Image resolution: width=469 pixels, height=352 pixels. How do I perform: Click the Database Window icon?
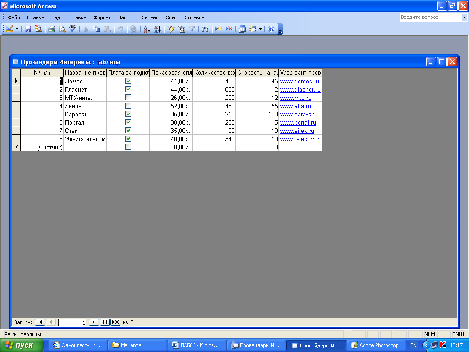242,29
